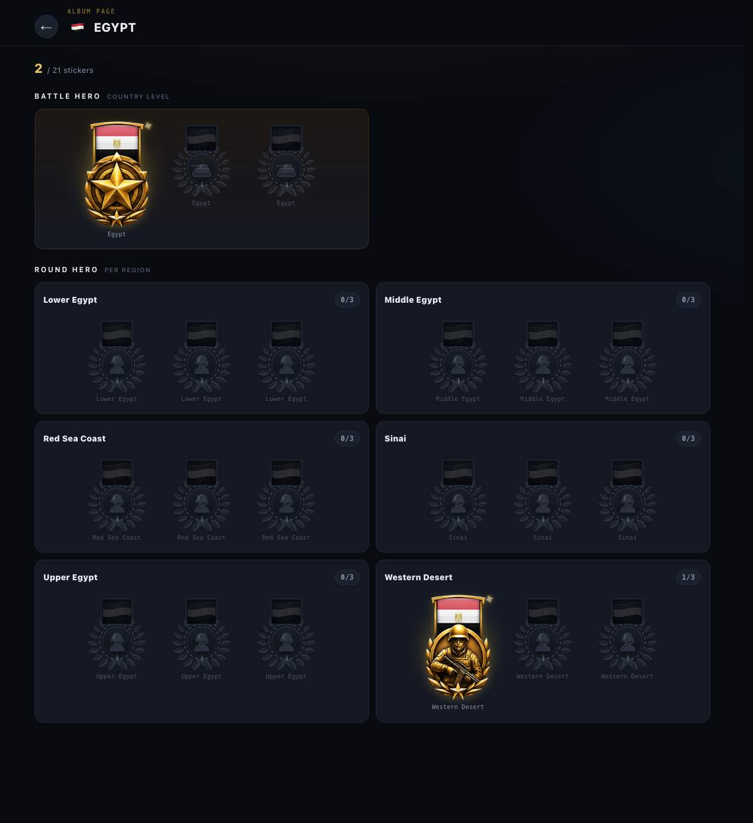This screenshot has width=753, height=823.
Task: Go back using the arrow button
Action: click(46, 27)
